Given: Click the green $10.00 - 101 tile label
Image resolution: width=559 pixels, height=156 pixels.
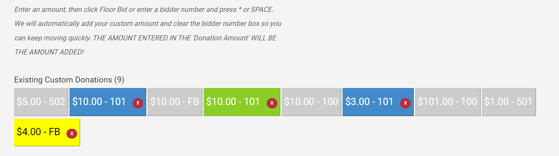Looking at the screenshot, I should pos(233,102).
